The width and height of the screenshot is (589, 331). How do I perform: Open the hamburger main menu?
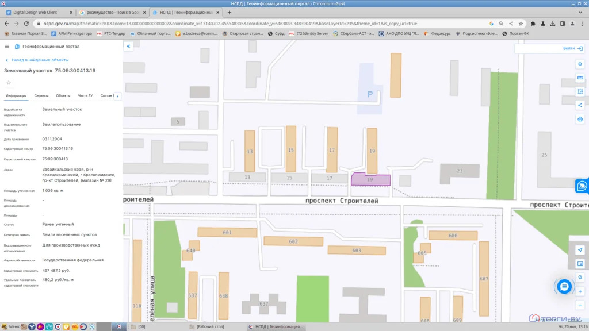pyautogui.click(x=7, y=47)
